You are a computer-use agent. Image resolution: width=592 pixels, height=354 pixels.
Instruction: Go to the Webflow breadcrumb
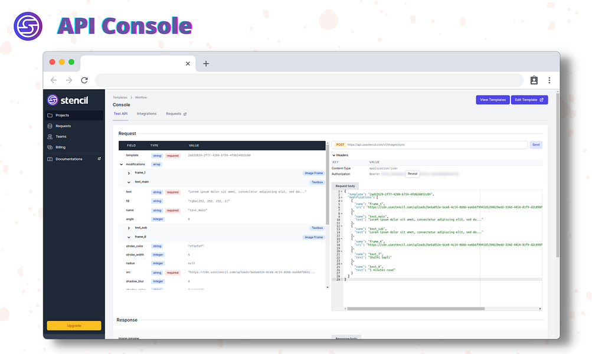[141, 97]
